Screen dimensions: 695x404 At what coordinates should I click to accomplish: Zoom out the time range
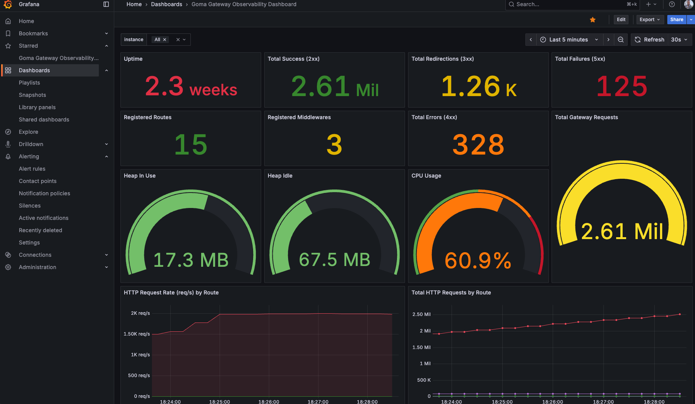621,40
